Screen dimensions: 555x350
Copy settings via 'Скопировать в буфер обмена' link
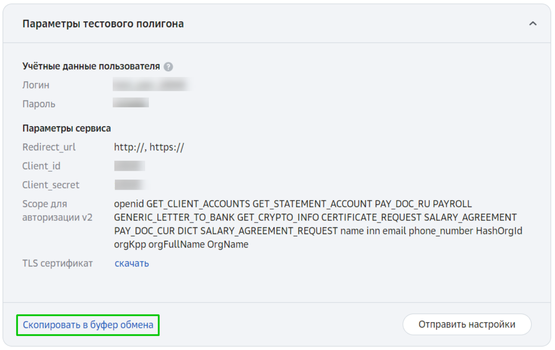(x=88, y=325)
